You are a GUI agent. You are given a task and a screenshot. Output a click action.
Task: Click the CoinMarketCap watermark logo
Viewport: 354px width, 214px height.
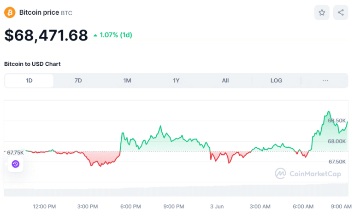[280, 174]
